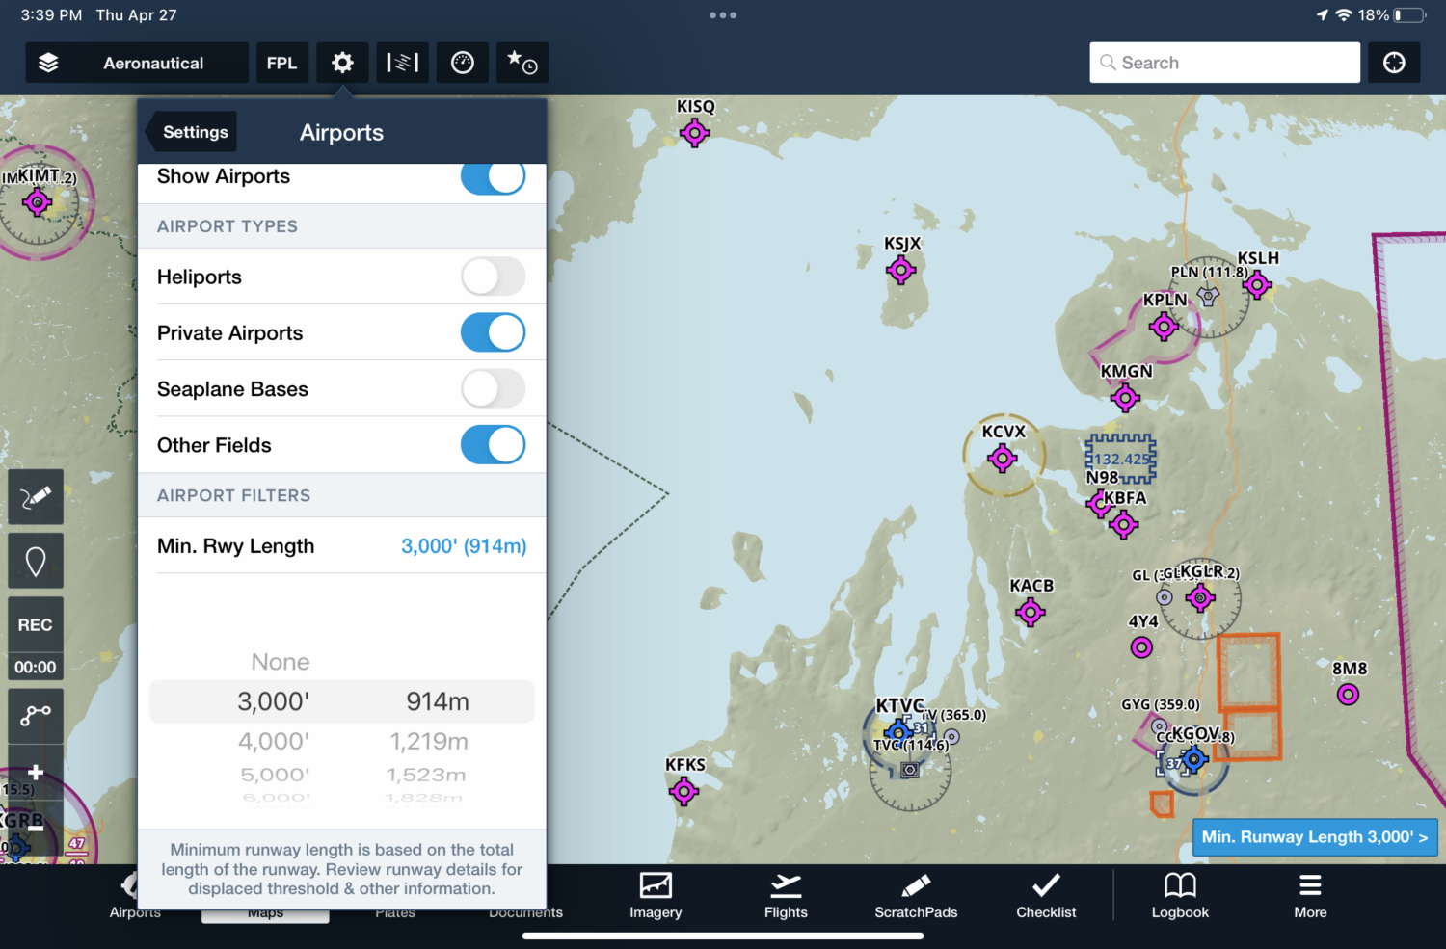Screen dimensions: 1446x949
Task: Open the FPL flight plan editor
Action: pos(282,62)
